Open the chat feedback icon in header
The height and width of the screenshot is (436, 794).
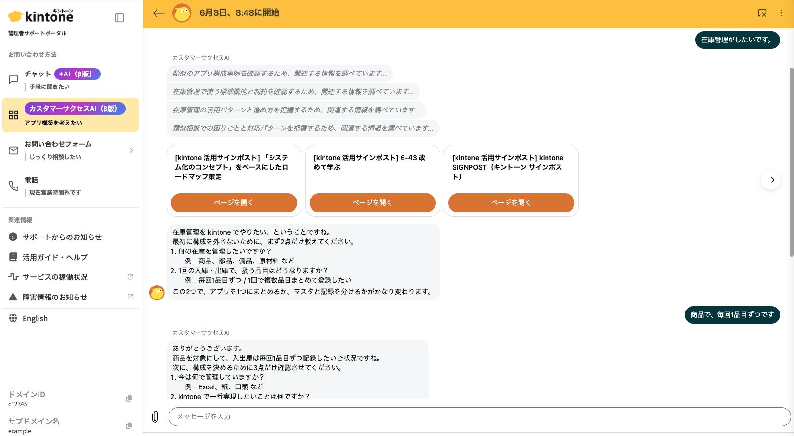(x=762, y=13)
